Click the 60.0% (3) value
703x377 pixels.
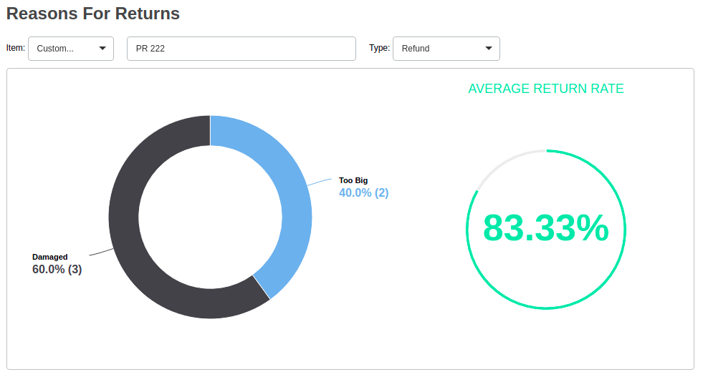tap(57, 270)
